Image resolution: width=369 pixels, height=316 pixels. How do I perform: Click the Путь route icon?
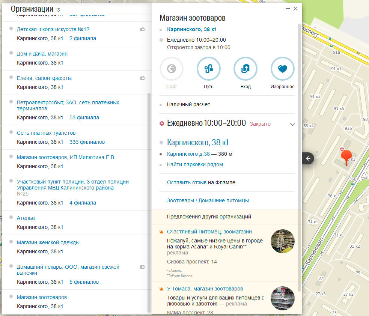pos(208,69)
